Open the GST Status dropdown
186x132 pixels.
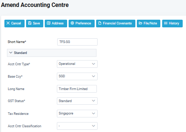[x=77, y=101]
